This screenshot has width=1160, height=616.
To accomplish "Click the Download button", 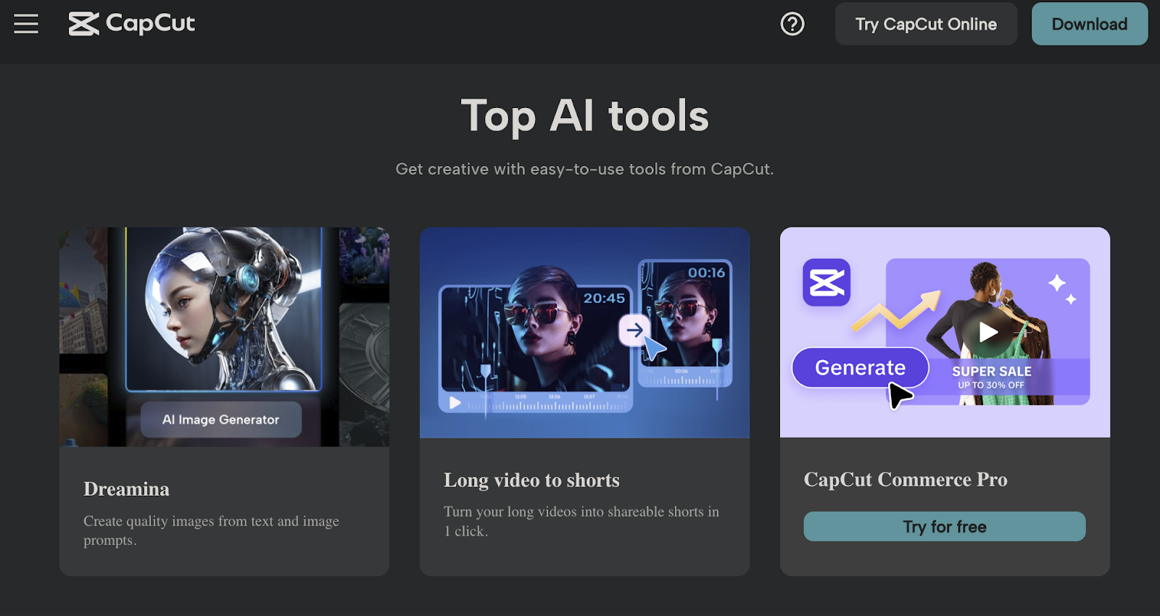I will pyautogui.click(x=1090, y=24).
